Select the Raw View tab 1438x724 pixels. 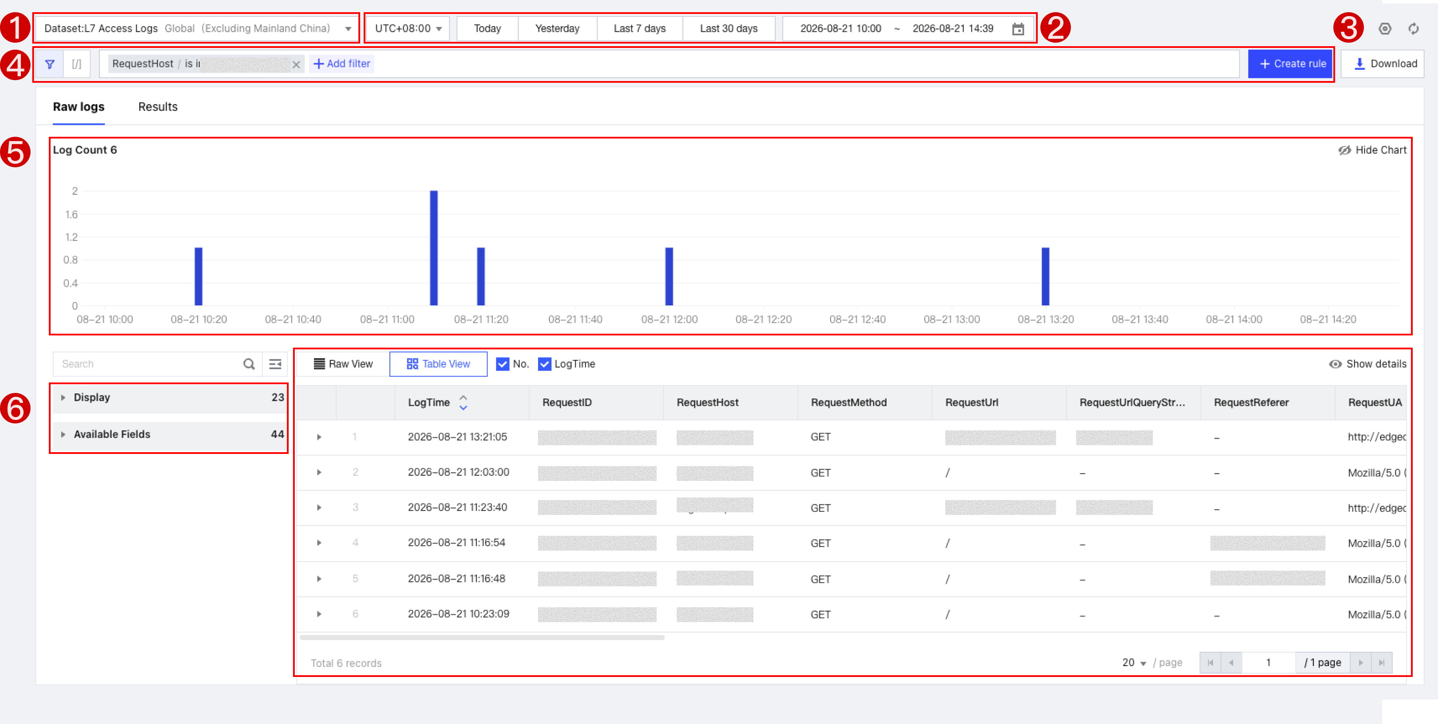343,364
